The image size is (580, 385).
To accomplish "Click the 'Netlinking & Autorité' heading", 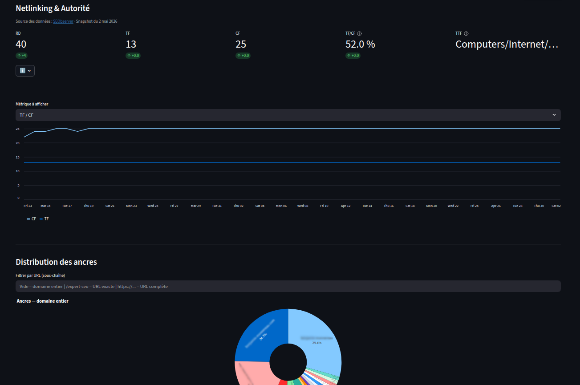I will [x=53, y=8].
